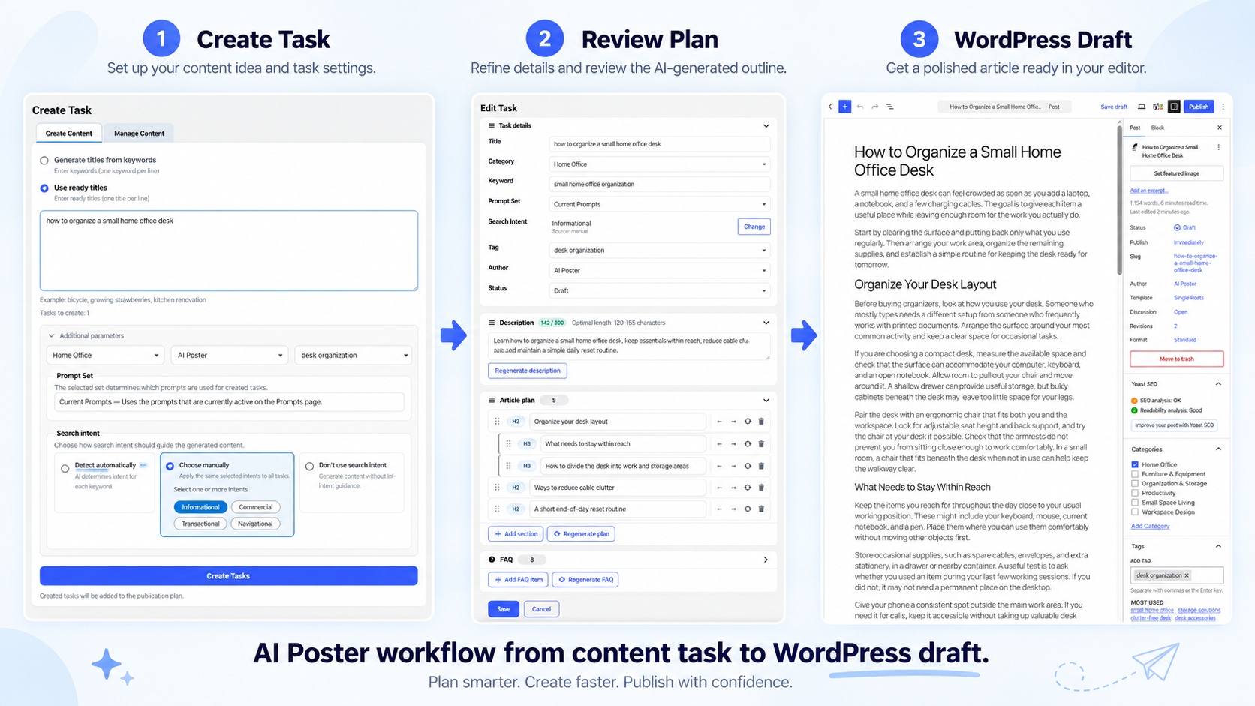Redo the change in the WordPress editor
1255x706 pixels.
point(875,107)
